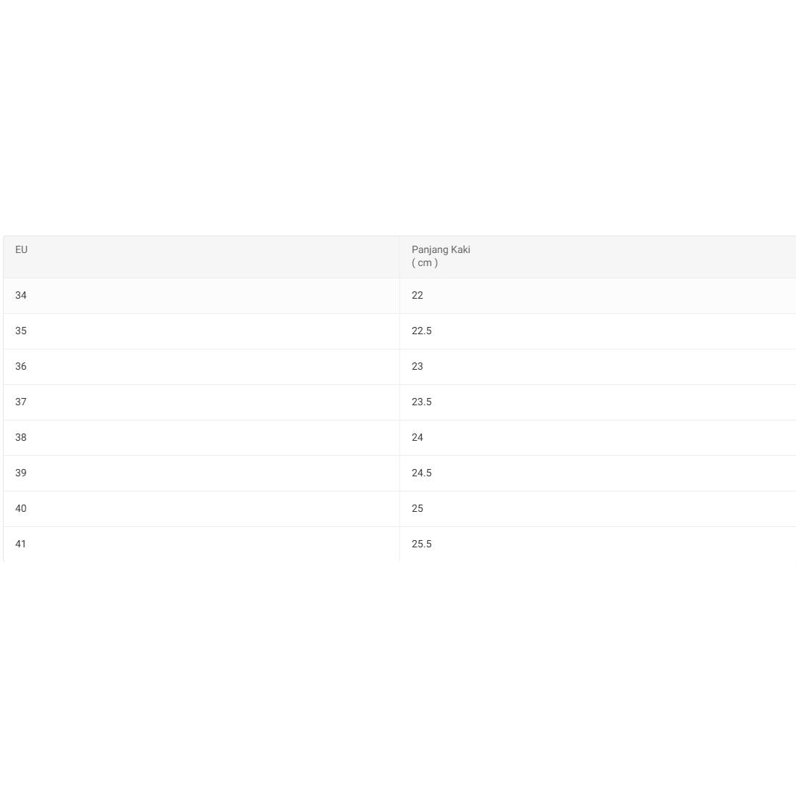Click the 22 cm foot length value

point(418,296)
